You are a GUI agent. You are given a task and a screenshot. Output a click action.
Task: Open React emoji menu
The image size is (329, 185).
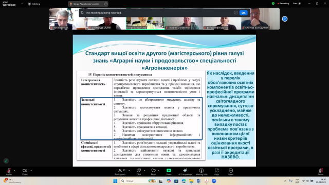pyautogui.click(x=153, y=171)
